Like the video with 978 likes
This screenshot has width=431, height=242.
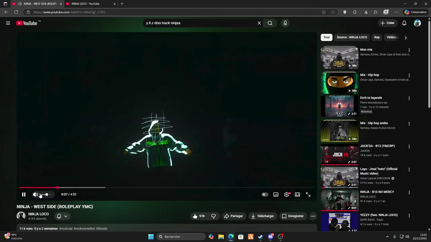[199, 216]
